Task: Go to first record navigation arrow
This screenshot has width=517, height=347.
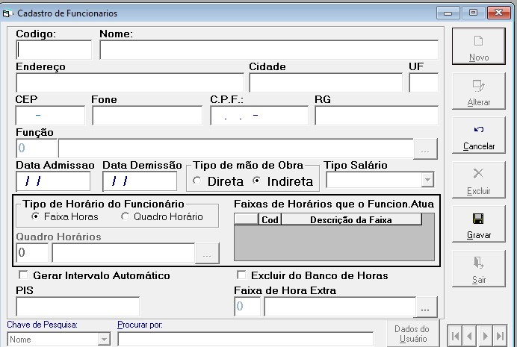Action: point(455,336)
